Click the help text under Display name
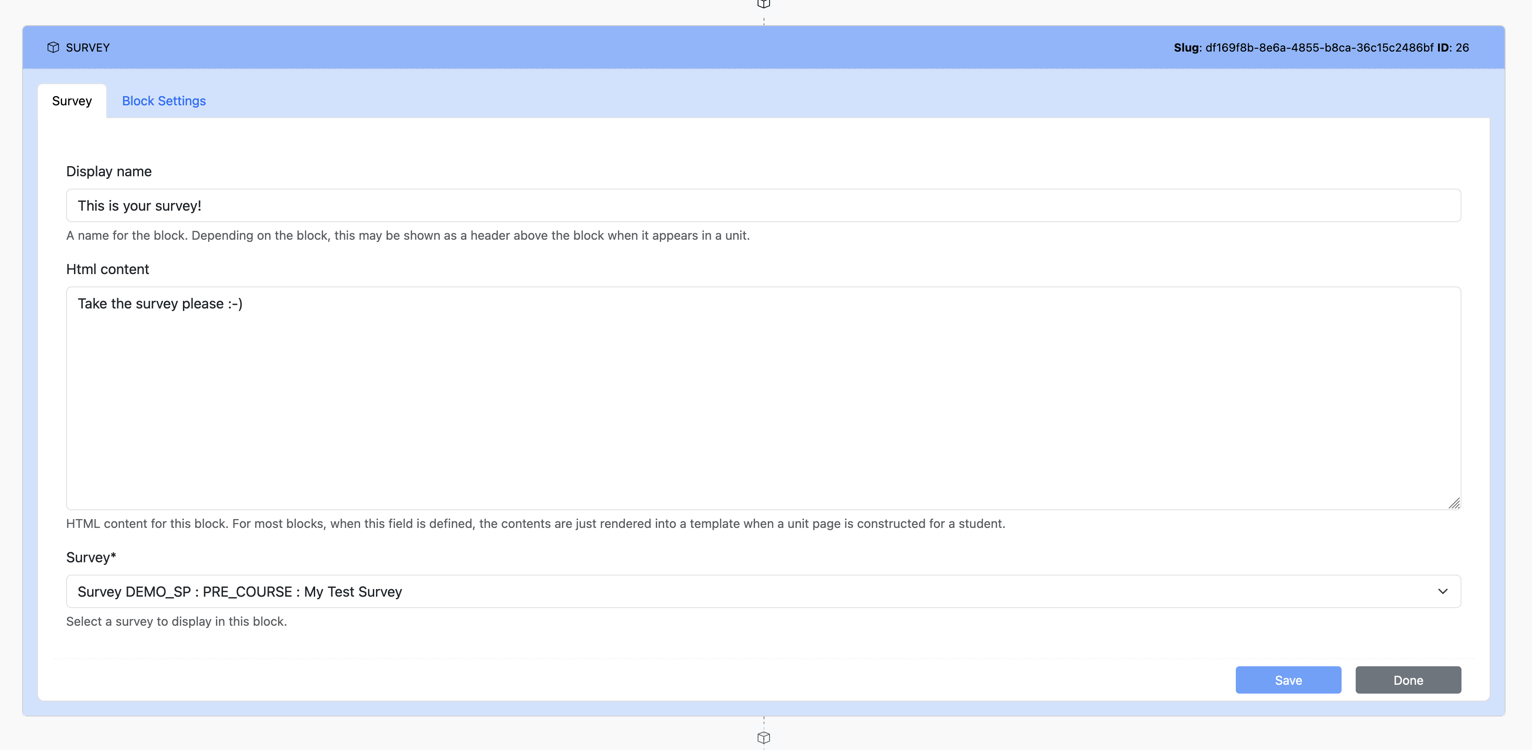Screen dimensions: 1532x750 tap(408, 235)
